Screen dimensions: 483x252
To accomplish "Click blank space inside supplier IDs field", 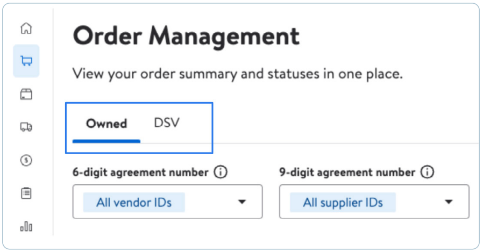I will [420, 202].
